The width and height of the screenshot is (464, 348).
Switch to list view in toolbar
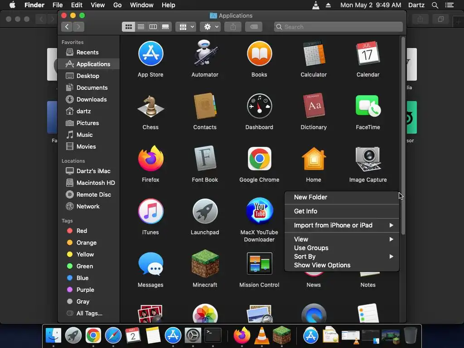[x=141, y=27]
